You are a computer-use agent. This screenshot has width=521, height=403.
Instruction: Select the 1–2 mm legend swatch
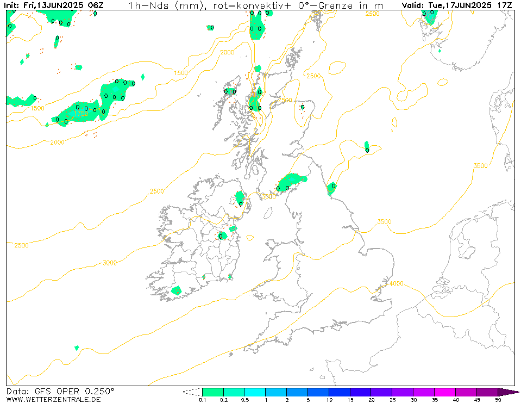point(276,392)
